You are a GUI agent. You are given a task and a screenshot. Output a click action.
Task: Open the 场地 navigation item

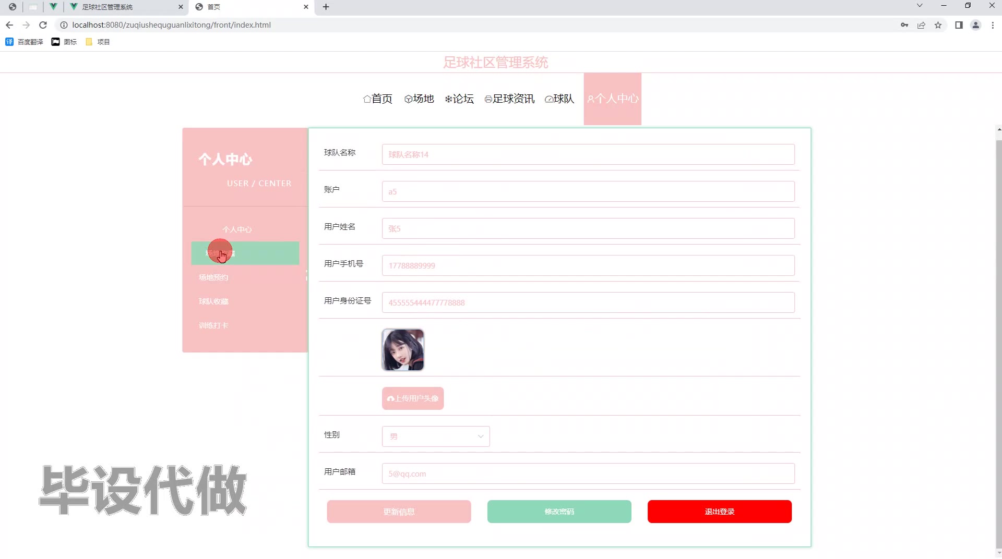pos(419,99)
